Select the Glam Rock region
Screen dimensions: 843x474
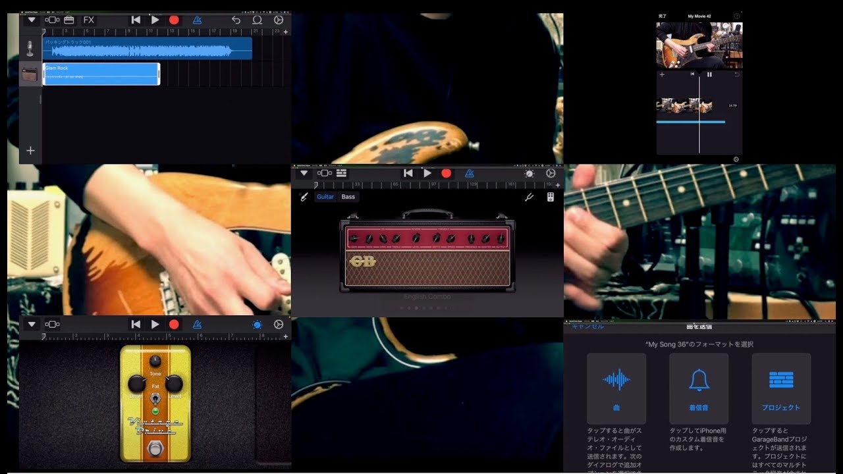pyautogui.click(x=101, y=74)
